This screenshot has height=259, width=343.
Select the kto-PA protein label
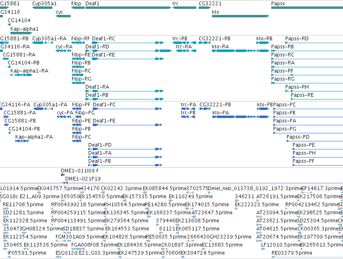[220, 113]
